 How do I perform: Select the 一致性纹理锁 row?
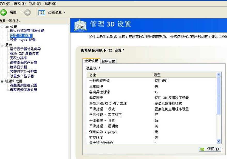pyautogui.click(x=151, y=81)
